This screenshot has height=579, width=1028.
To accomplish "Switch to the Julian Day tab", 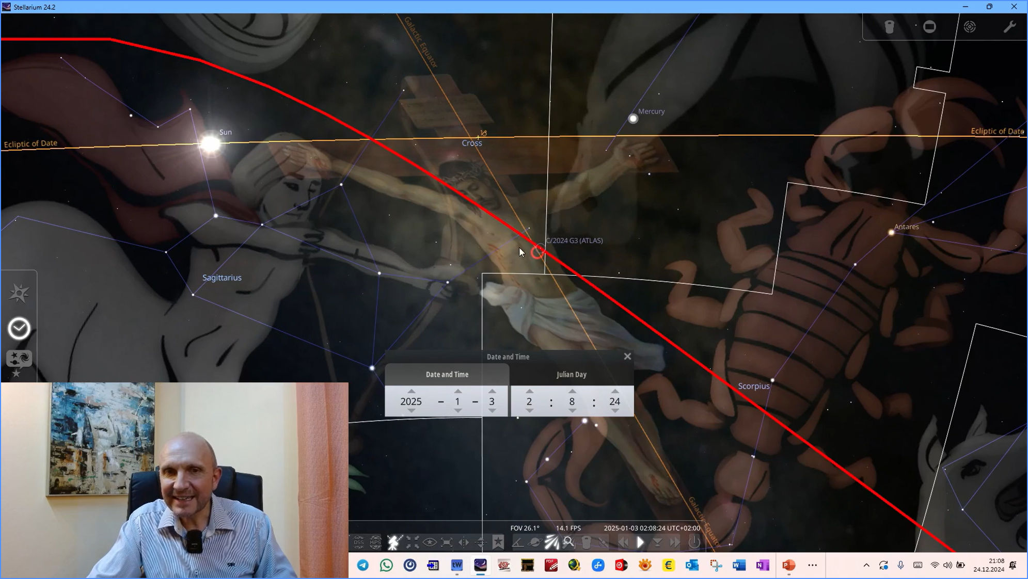I will click(572, 375).
